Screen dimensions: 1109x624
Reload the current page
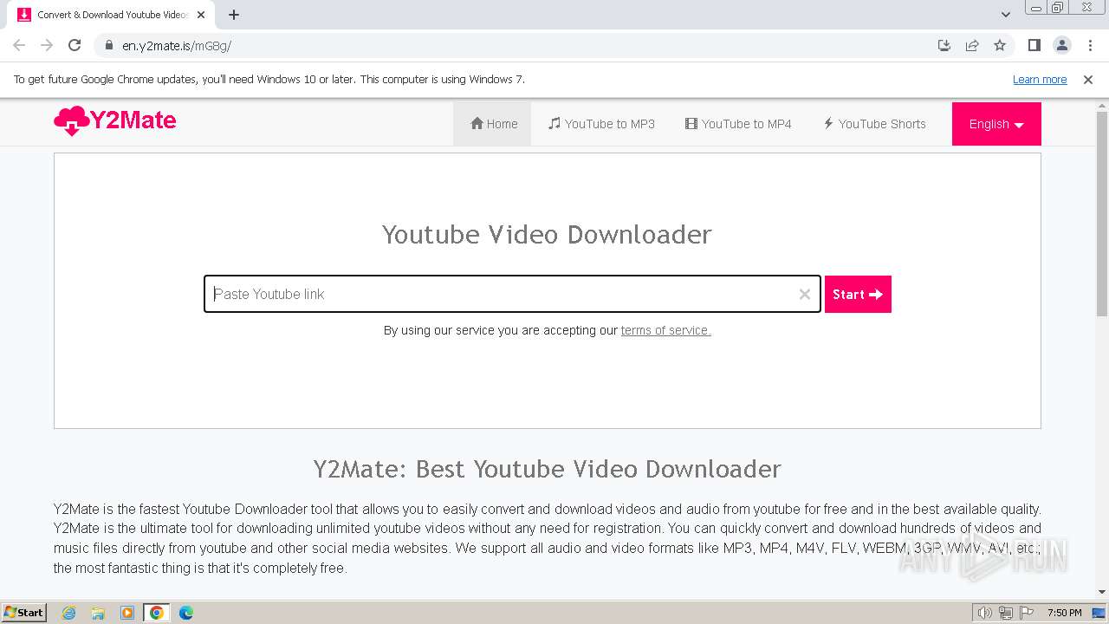pyautogui.click(x=75, y=45)
